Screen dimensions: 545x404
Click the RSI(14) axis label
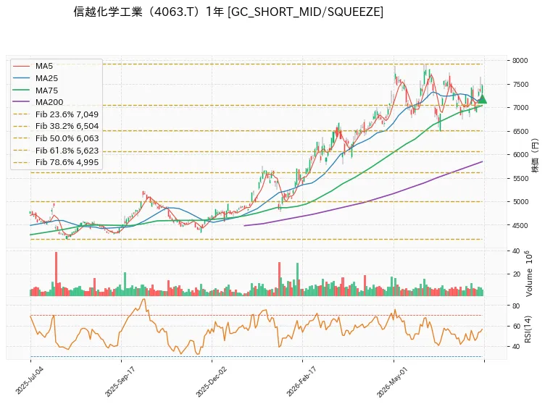528,329
